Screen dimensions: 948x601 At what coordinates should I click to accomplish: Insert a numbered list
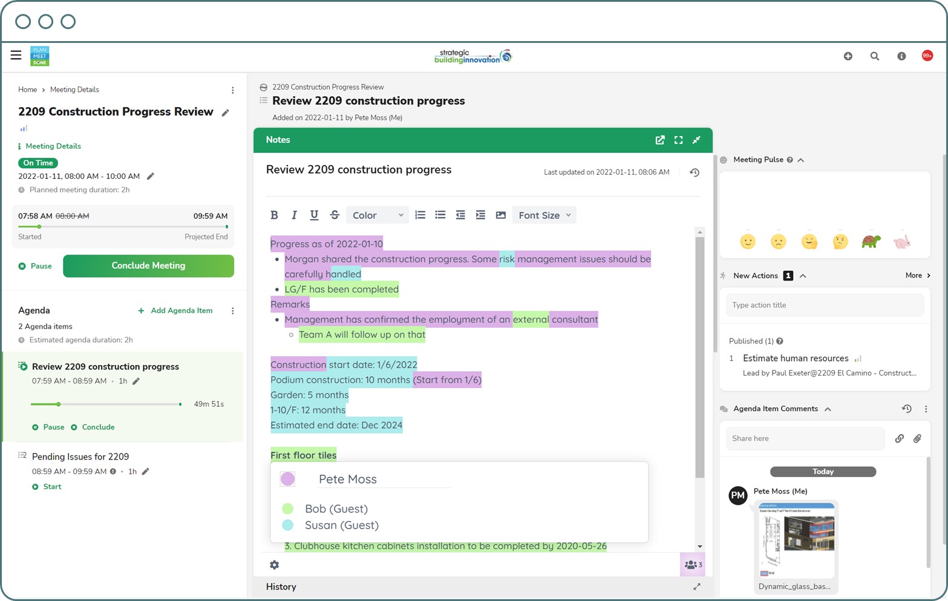pos(420,215)
